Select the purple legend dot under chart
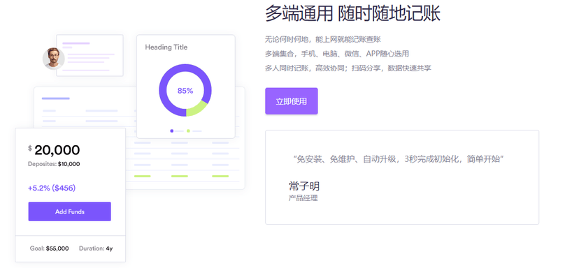 coord(172,131)
